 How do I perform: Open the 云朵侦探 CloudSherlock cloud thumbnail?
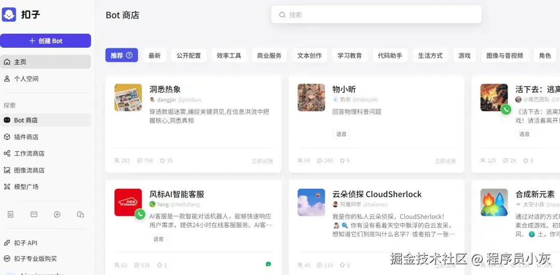pyautogui.click(x=312, y=202)
